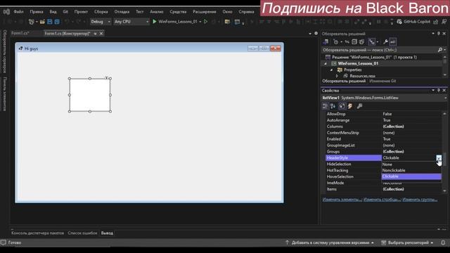Close the Form1.cs designer tab
The image size is (450, 253).
point(101,34)
